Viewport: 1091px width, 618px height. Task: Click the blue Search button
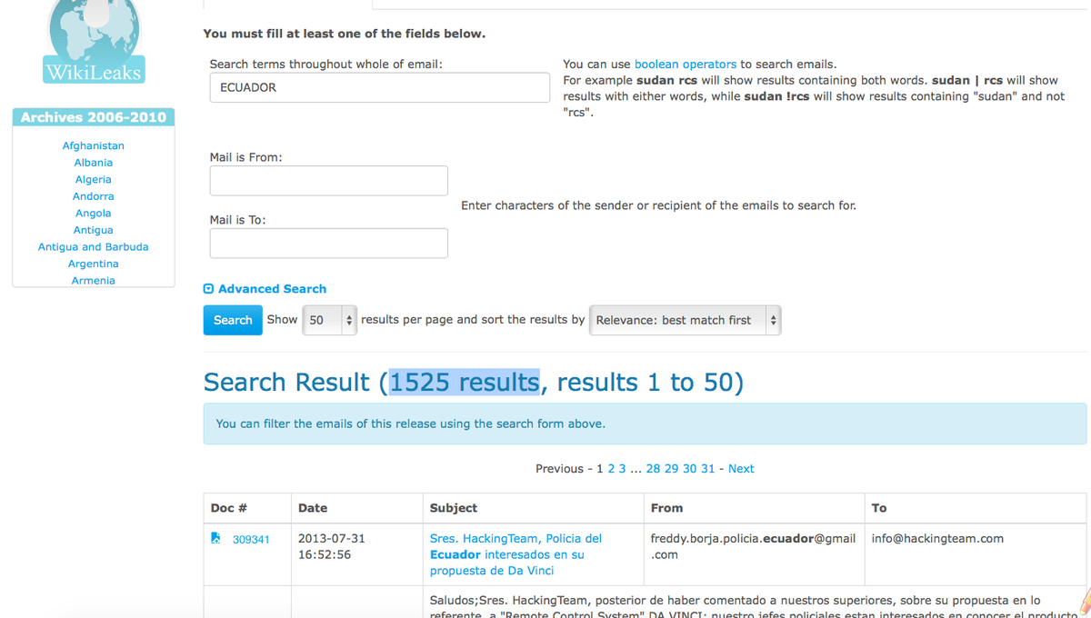[233, 320]
